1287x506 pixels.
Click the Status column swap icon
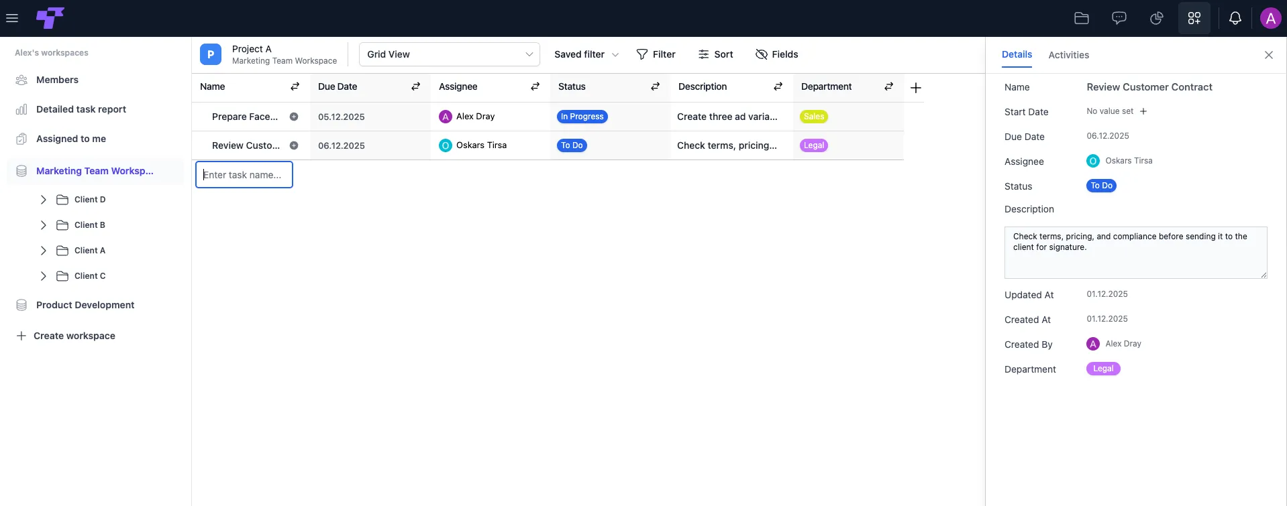coord(655,86)
